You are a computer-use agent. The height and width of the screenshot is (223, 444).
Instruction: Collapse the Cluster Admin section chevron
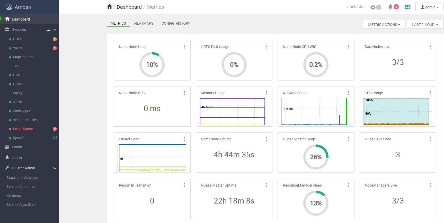pos(55,168)
